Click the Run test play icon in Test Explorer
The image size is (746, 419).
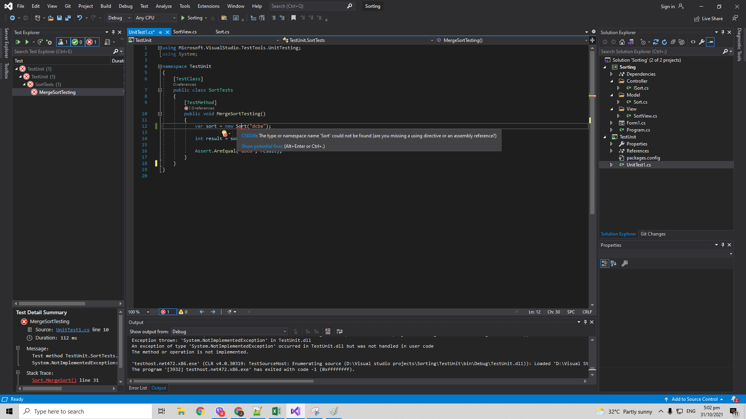point(27,42)
